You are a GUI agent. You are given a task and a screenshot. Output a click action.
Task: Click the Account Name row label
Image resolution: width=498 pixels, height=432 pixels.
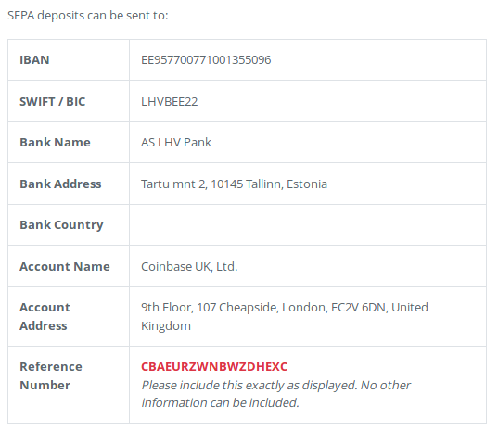pos(65,267)
